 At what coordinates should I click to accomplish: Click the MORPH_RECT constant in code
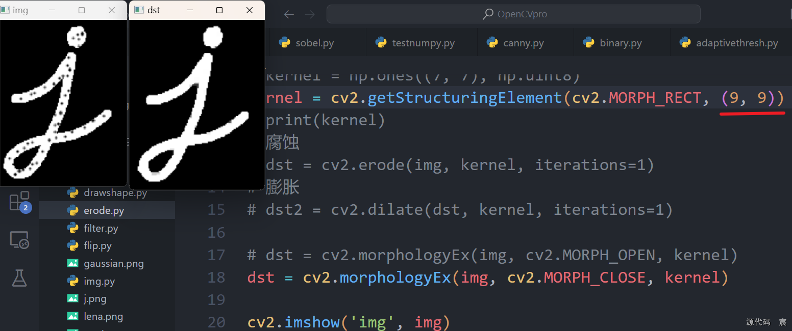pyautogui.click(x=655, y=98)
